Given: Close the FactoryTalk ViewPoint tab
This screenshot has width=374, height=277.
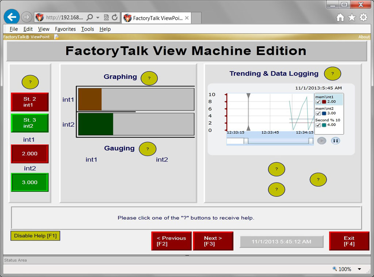Looking at the screenshot, I should coord(187,18).
